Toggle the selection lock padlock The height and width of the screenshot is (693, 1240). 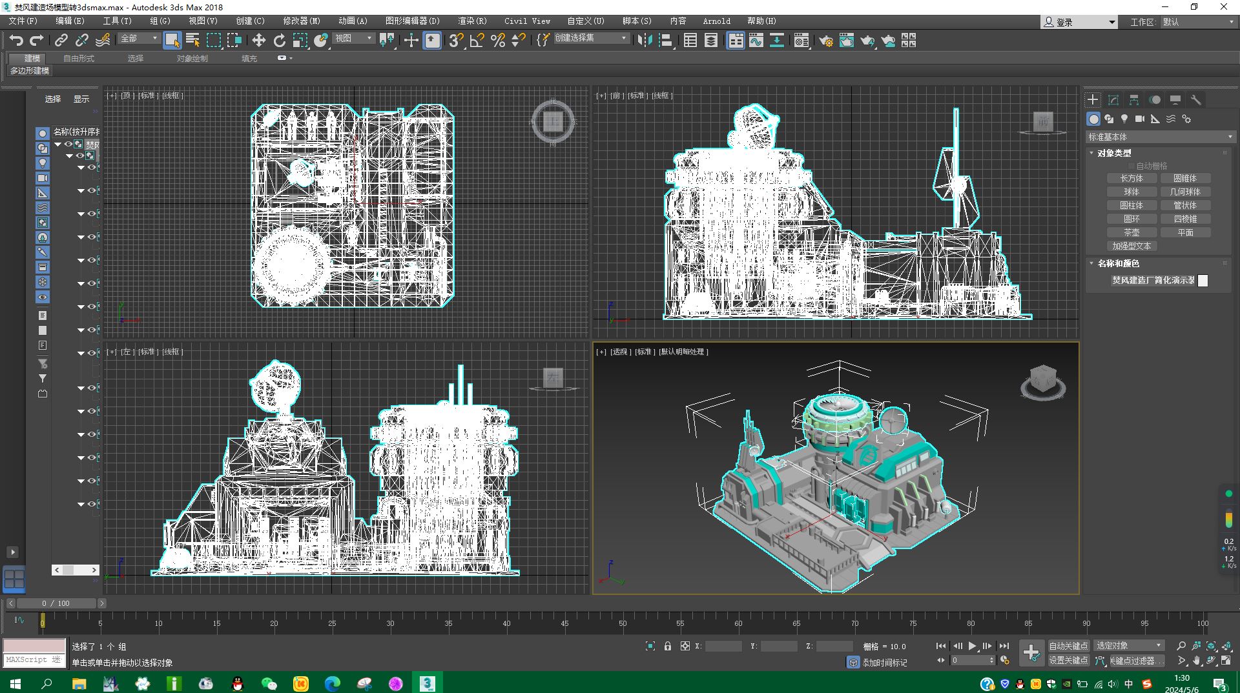point(668,646)
